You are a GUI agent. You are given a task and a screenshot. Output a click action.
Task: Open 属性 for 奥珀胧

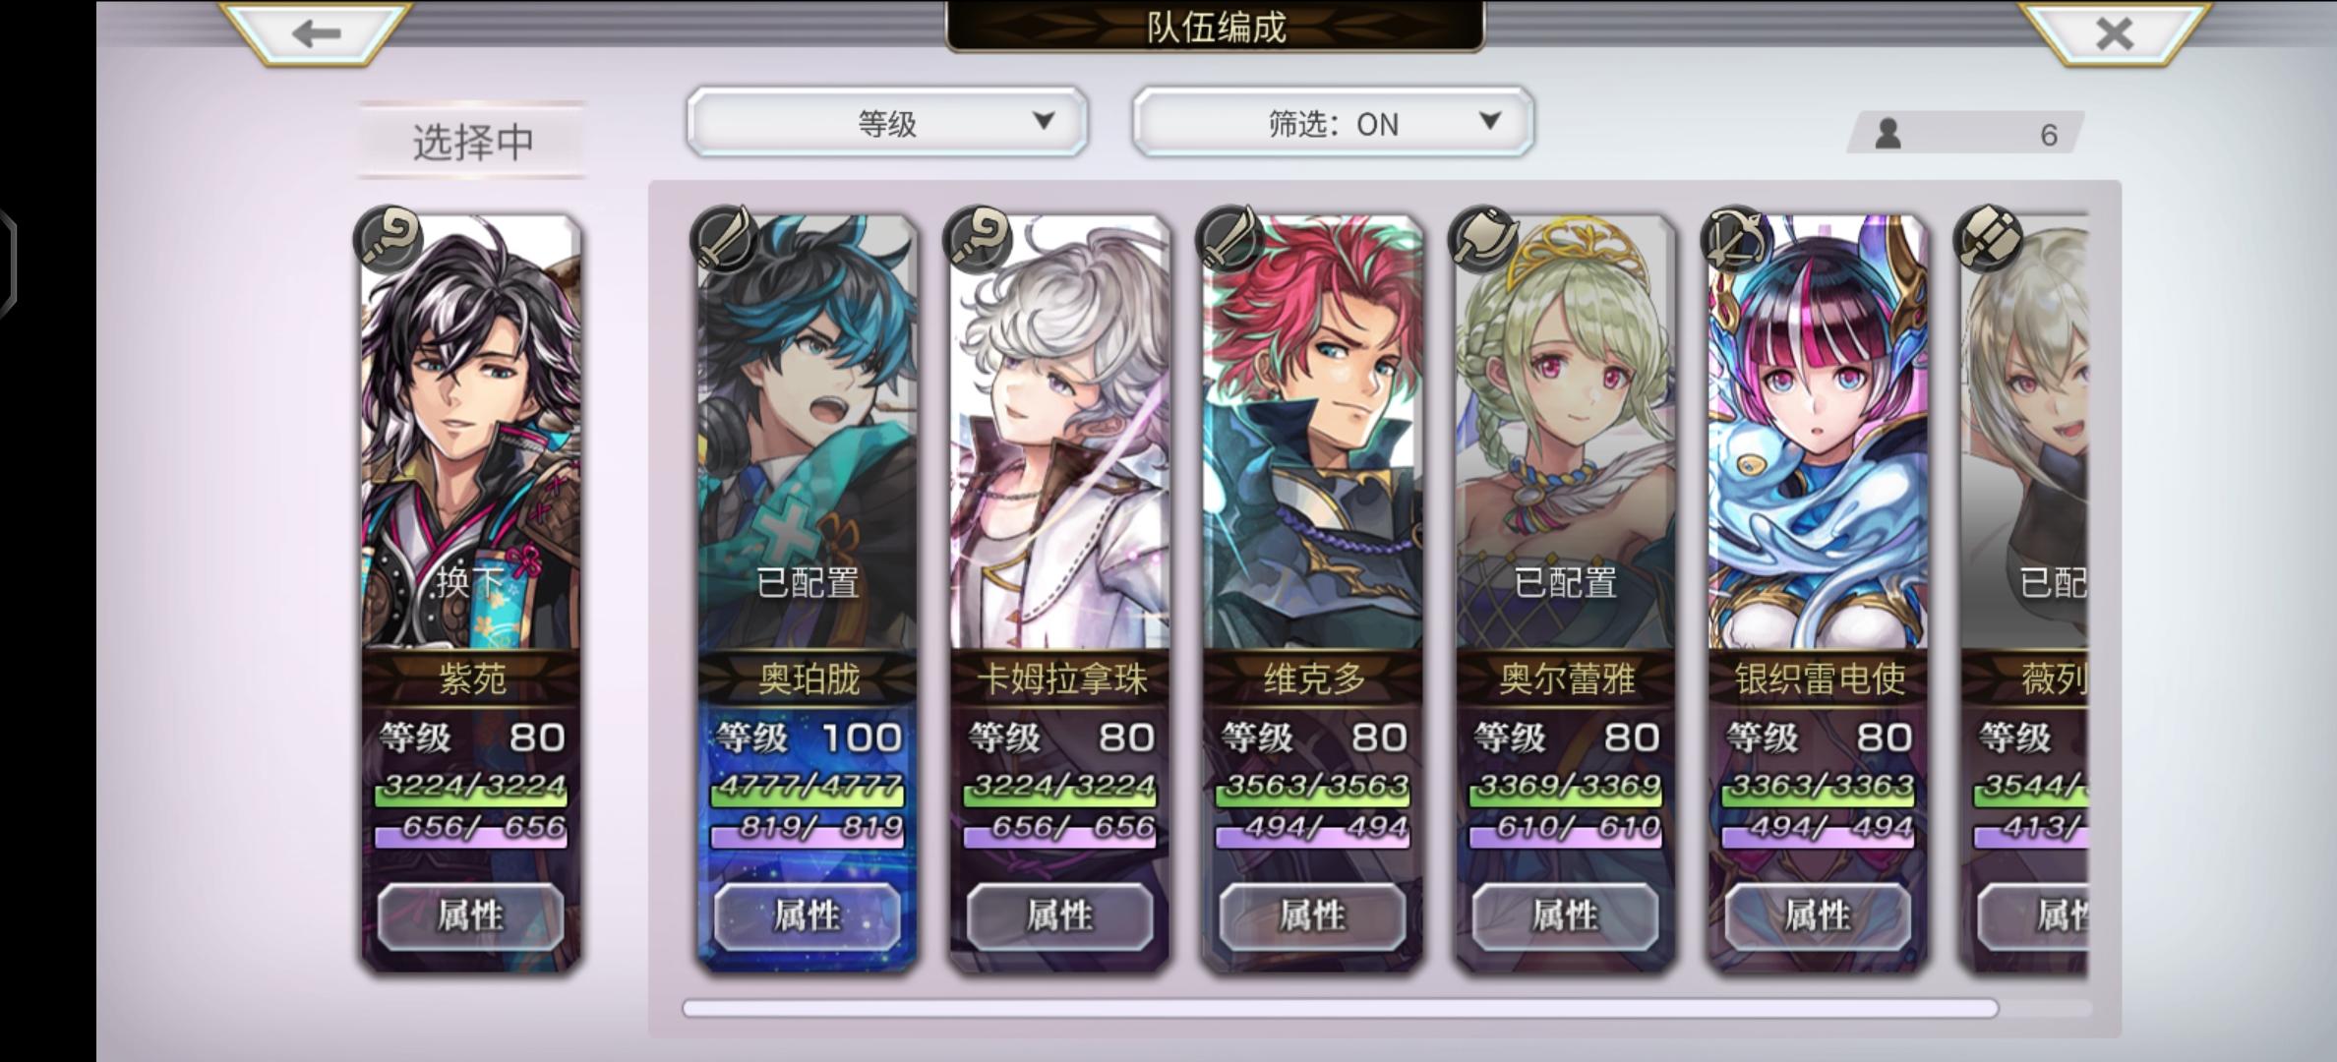(x=807, y=916)
